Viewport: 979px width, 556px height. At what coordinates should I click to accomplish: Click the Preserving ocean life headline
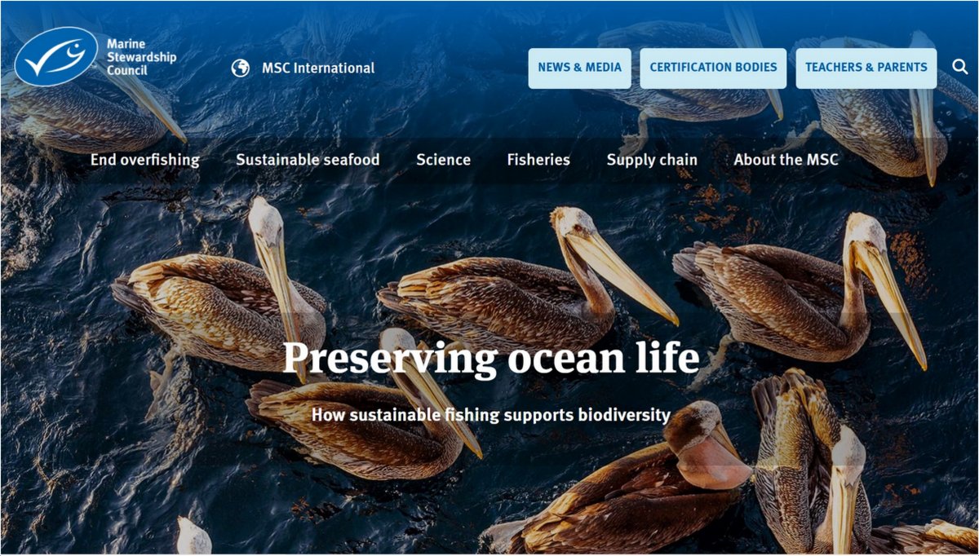pos(491,359)
